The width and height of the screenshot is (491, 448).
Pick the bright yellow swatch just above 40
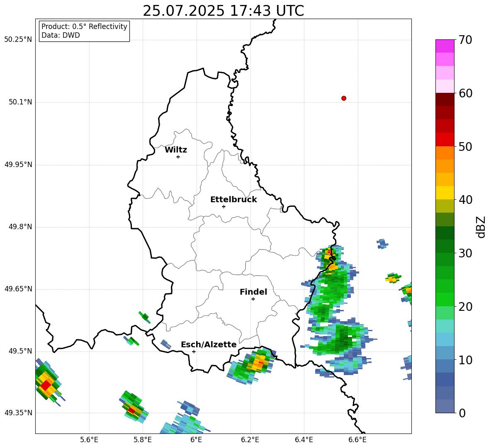[x=445, y=193]
